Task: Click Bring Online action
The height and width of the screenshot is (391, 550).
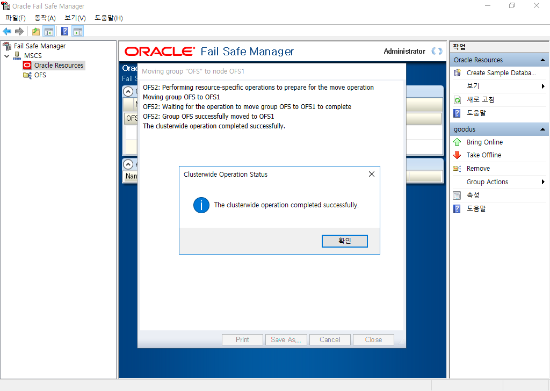Action: (x=484, y=142)
